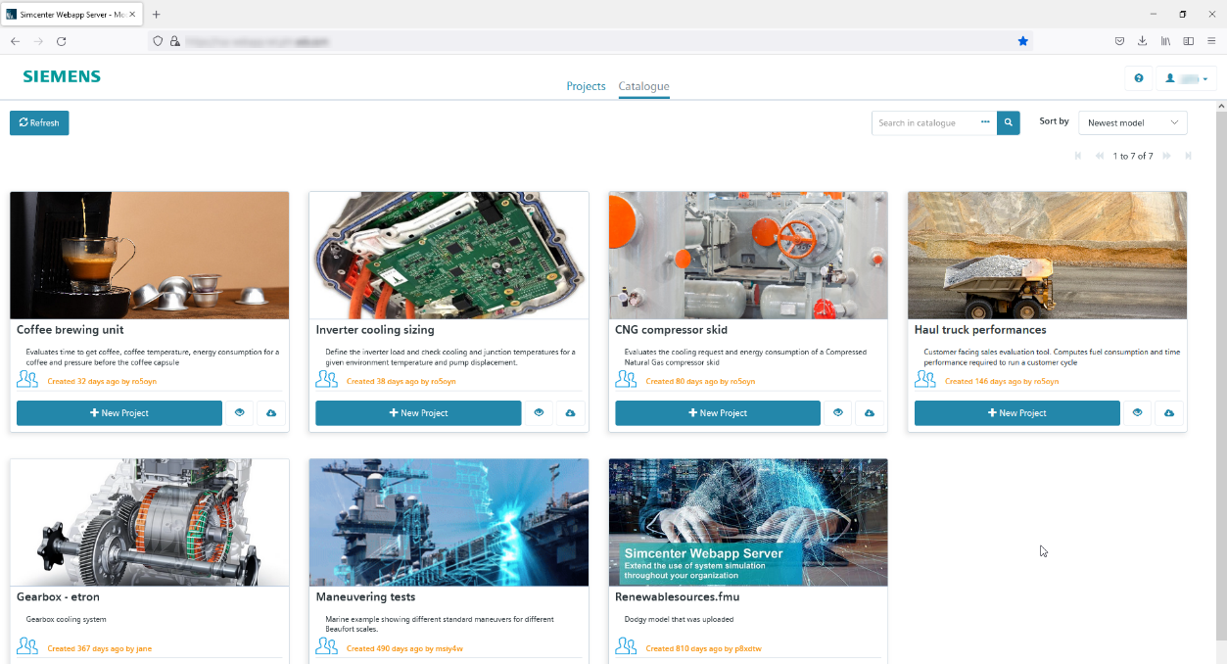Go back using the browser back arrow
This screenshot has height=664, width=1227.
click(x=15, y=41)
